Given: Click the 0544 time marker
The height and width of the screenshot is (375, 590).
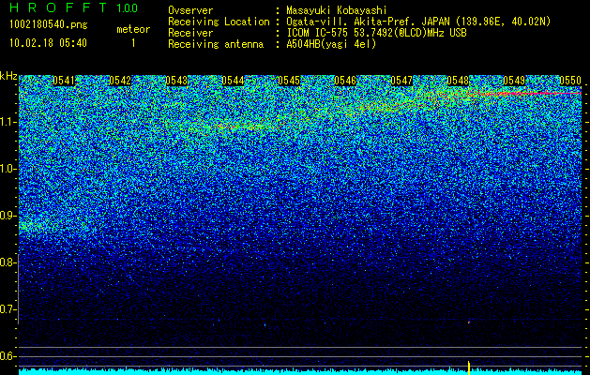Looking at the screenshot, I should coord(233,81).
